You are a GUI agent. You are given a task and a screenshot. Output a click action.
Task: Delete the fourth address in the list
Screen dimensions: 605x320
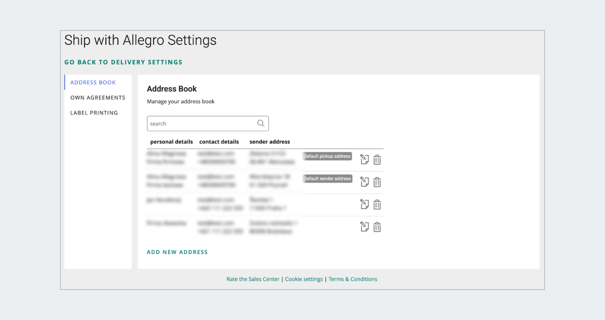tap(377, 227)
